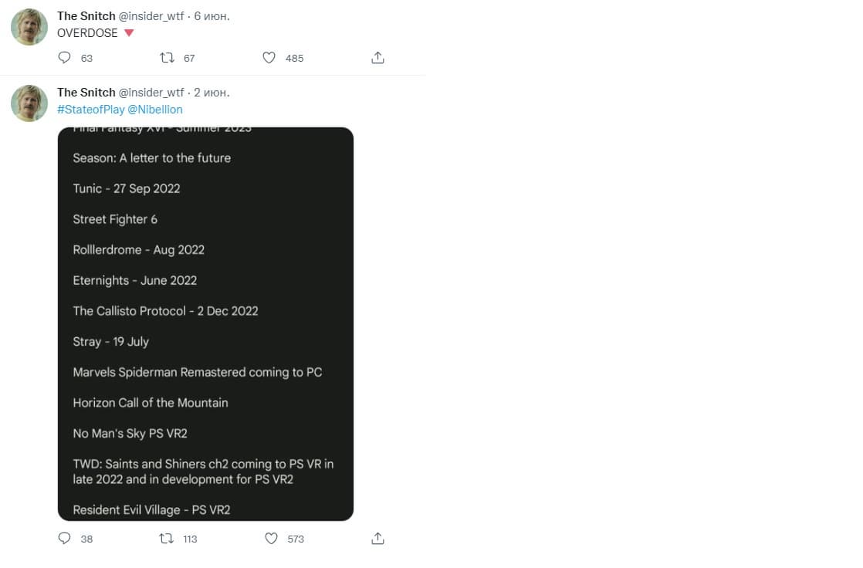The image size is (863, 568).
Task: Click The Snitch name on OVERDOSE tweet
Action: 86,16
